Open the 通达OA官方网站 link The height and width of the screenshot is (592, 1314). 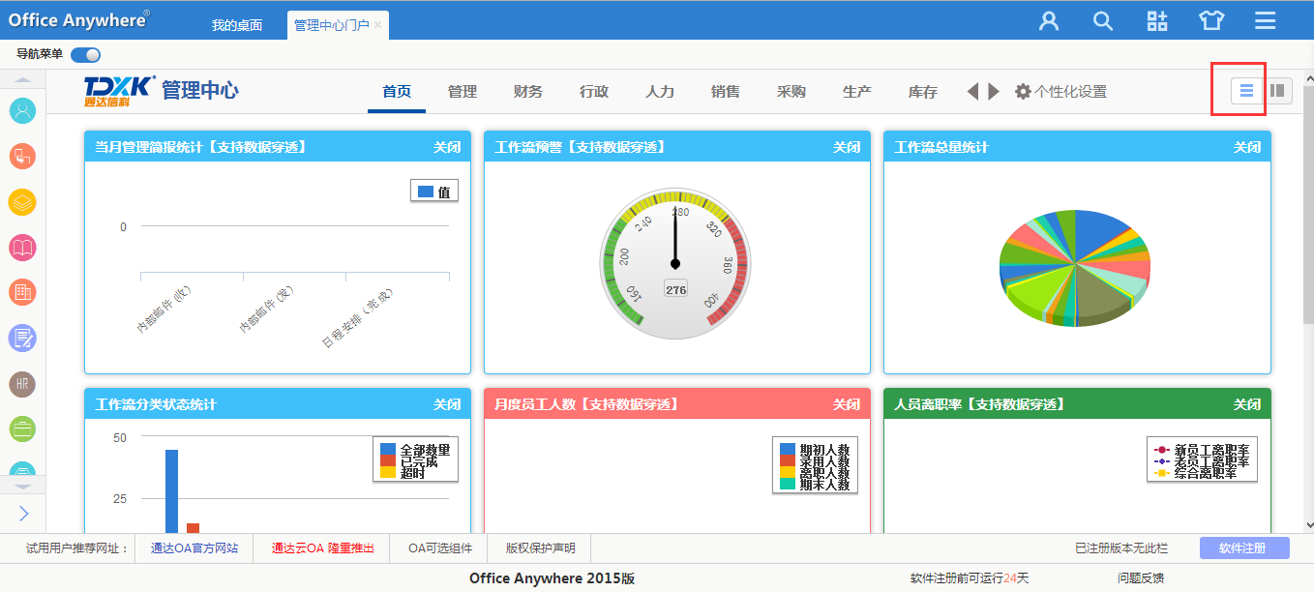coord(194,548)
